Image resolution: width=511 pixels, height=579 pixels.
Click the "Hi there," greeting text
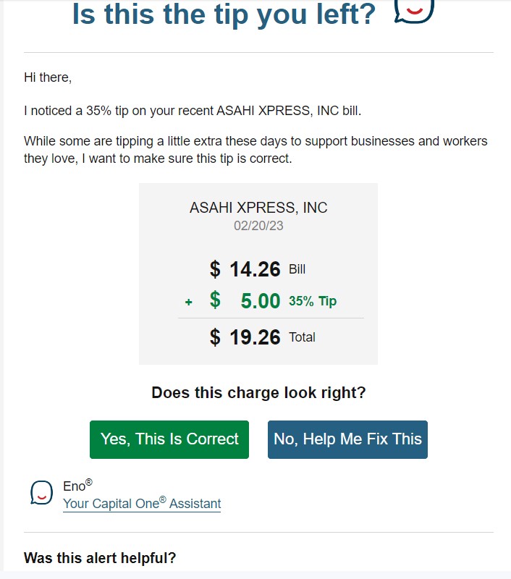point(48,77)
